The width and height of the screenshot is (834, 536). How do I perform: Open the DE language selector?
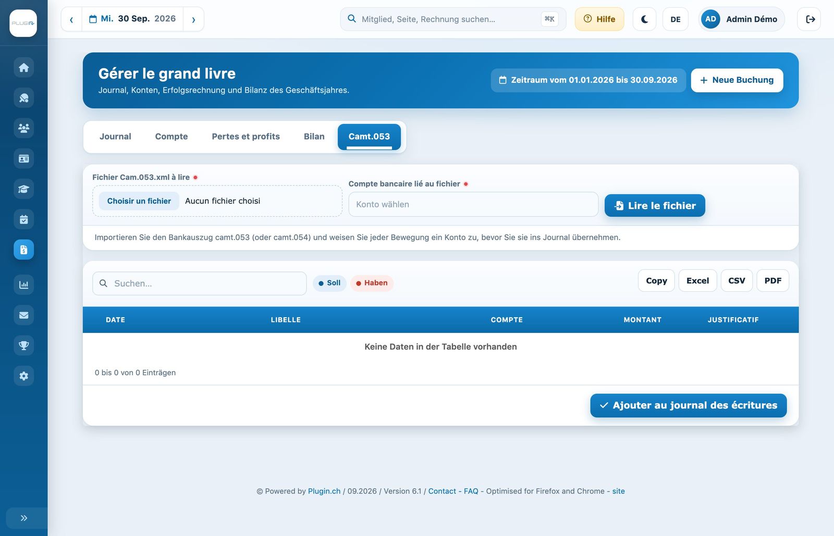[676, 19]
